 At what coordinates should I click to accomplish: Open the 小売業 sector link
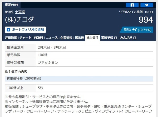point(20,12)
